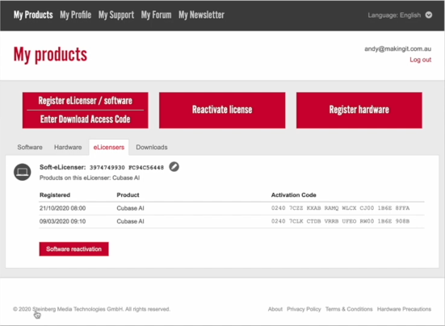The width and height of the screenshot is (445, 326).
Task: Open My Support menu item
Action: pos(116,15)
